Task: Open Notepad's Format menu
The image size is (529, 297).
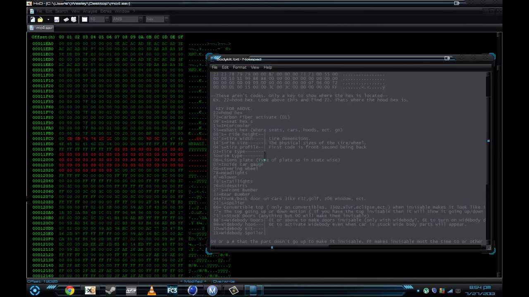Action: pos(239,67)
